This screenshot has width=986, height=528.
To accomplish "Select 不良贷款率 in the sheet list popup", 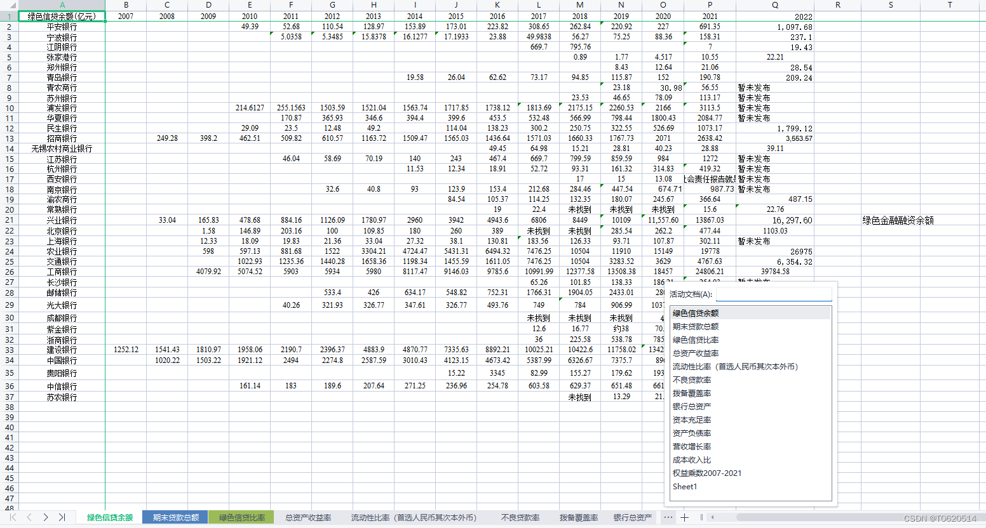I will click(x=750, y=379).
